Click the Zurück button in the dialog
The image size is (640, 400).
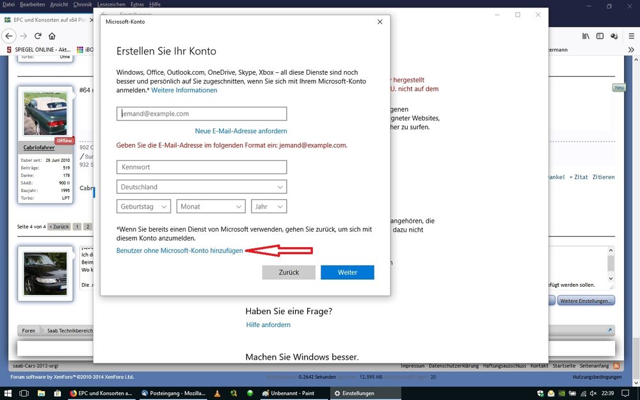[x=289, y=272]
